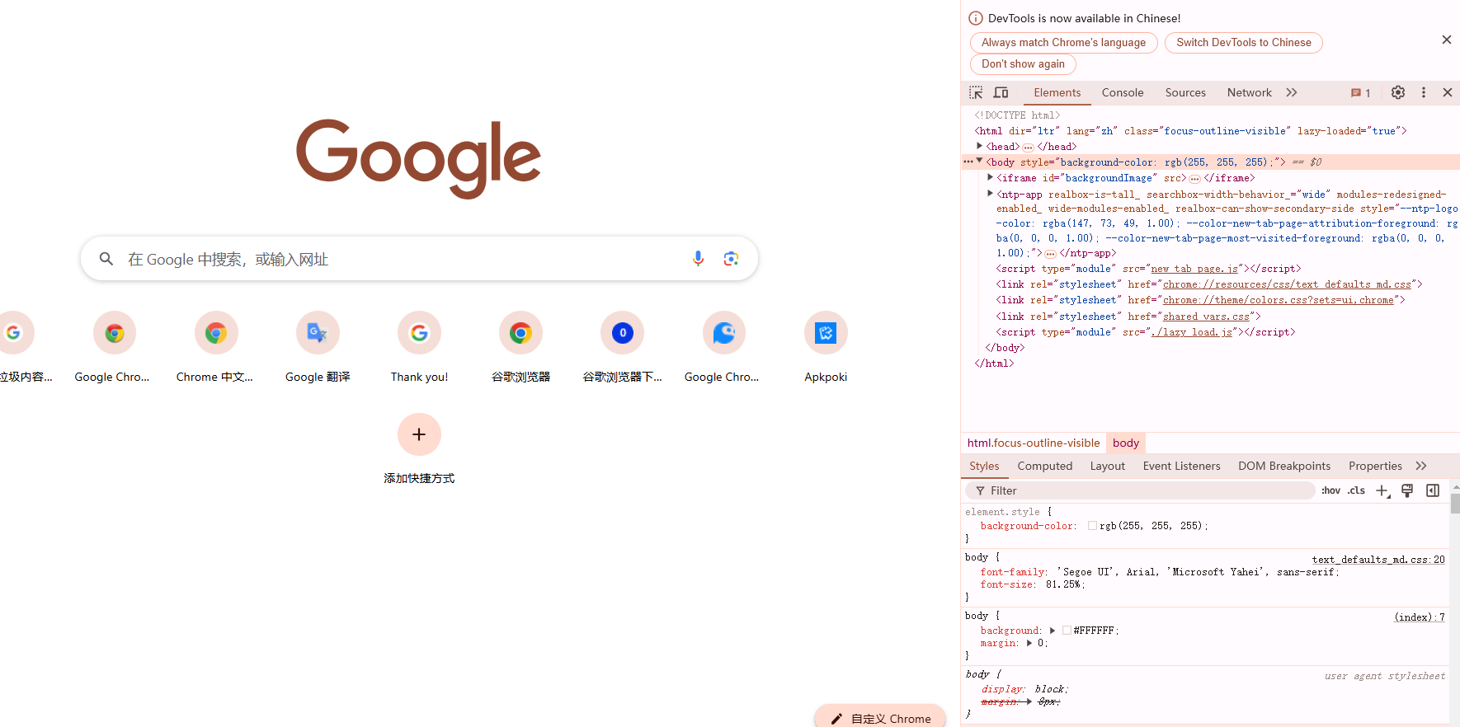Open the new_tab_page.js script link

tap(1194, 269)
